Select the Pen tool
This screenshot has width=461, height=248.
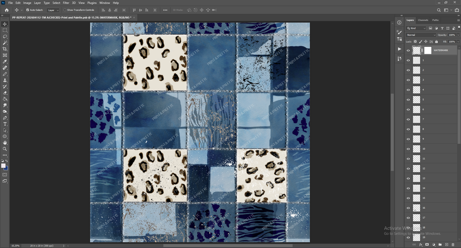pos(5,118)
